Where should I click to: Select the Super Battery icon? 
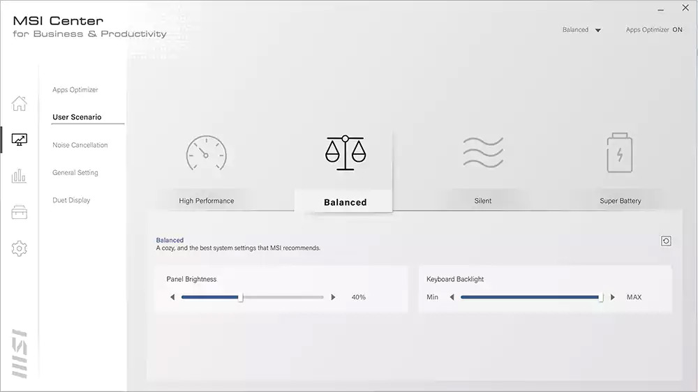(x=620, y=153)
